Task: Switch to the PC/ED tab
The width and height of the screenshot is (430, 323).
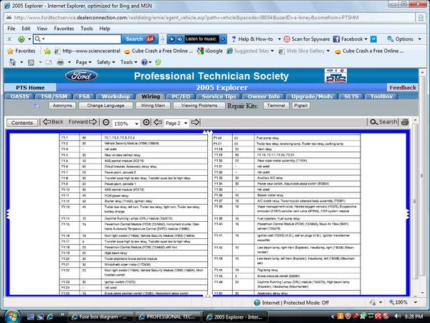Action: coord(181,96)
